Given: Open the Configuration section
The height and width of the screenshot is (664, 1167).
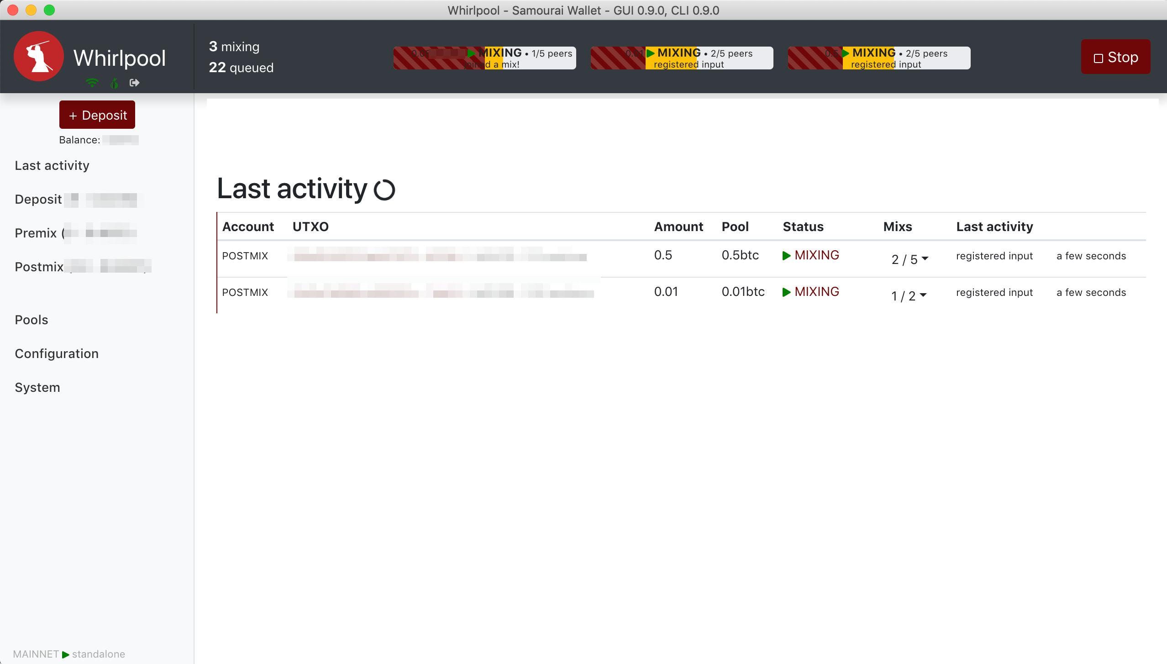Looking at the screenshot, I should pos(57,353).
